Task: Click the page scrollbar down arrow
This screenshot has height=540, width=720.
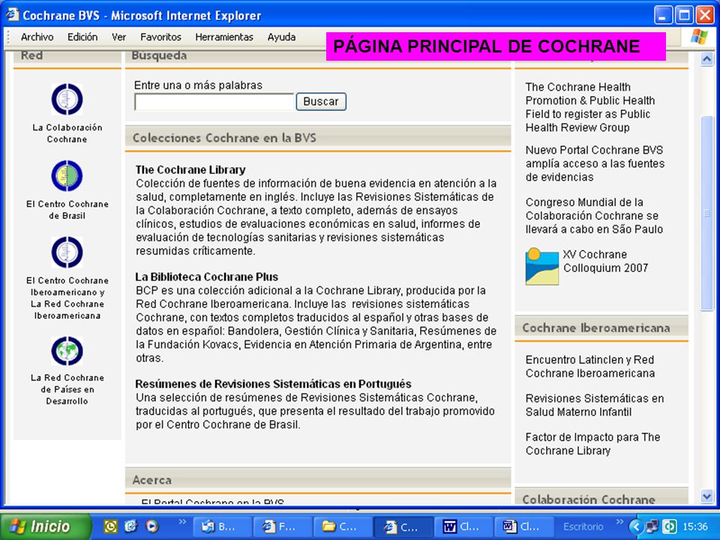Action: coord(706,496)
